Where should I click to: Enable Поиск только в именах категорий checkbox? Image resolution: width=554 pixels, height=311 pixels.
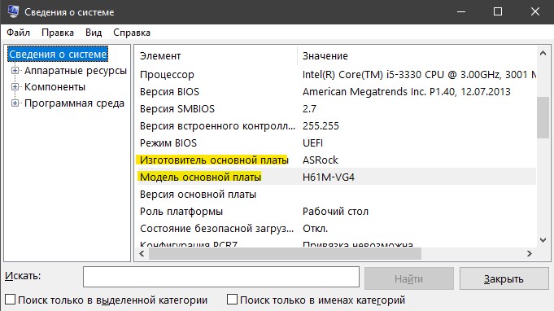pyautogui.click(x=232, y=300)
